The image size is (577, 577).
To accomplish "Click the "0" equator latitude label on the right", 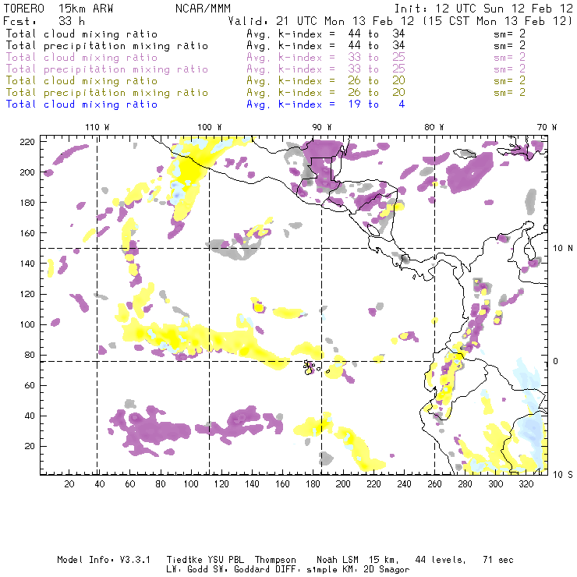I will tap(555, 361).
